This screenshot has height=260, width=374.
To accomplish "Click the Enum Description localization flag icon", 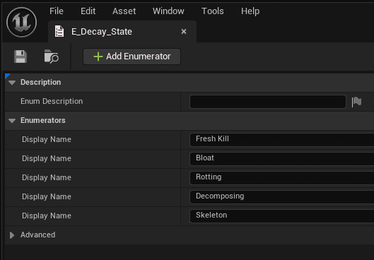I will coord(356,102).
